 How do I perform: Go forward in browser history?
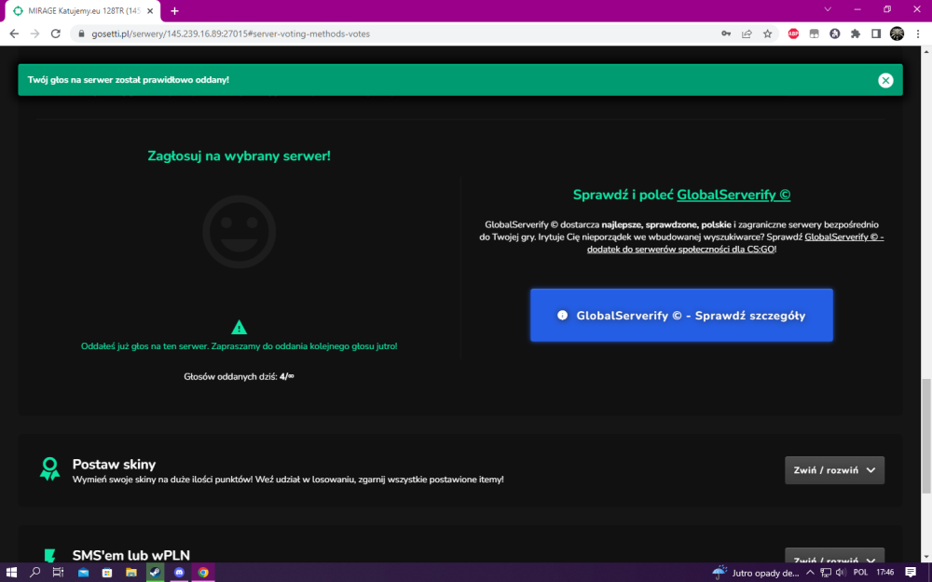pyautogui.click(x=35, y=34)
